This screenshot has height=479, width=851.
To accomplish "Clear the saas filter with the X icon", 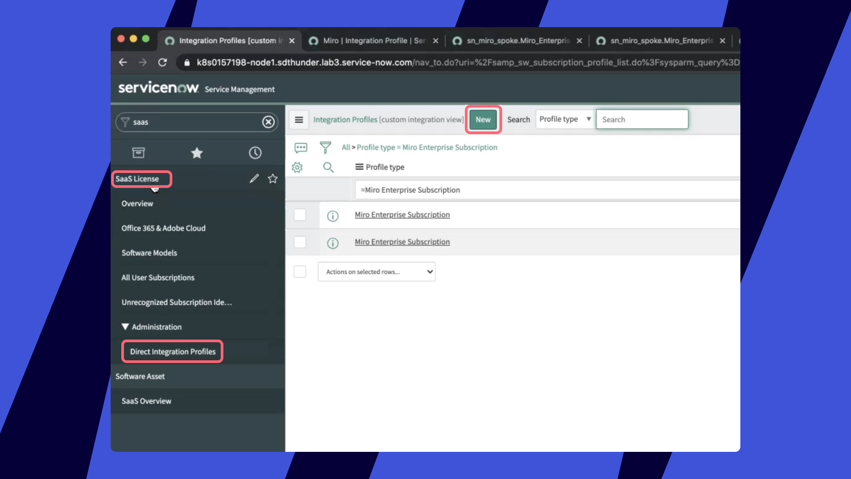I will click(x=269, y=122).
